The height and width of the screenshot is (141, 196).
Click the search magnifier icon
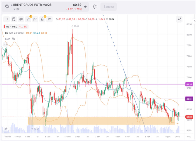(x=6, y=6)
